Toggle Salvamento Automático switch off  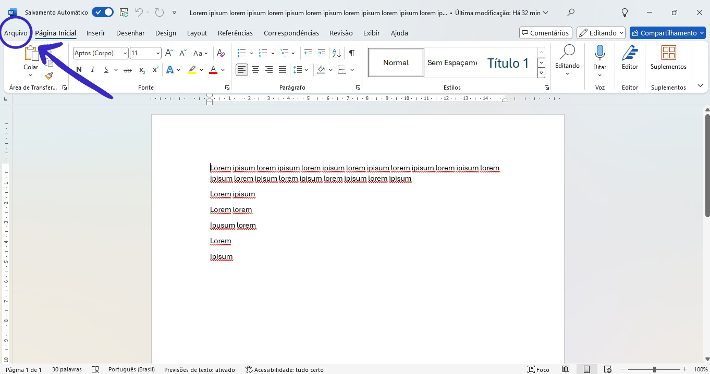(103, 13)
